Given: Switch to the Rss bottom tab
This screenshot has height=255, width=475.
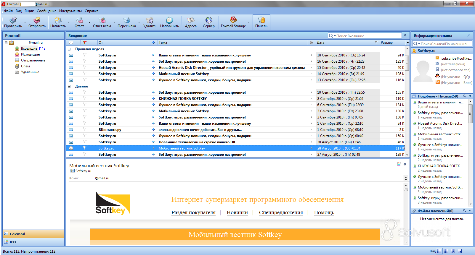Looking at the screenshot, I should click(x=33, y=242).
